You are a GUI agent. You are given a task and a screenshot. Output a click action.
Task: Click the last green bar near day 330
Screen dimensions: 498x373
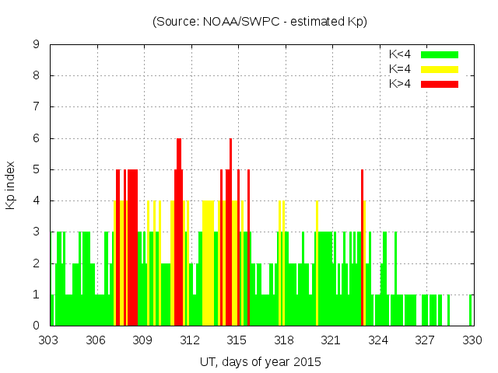470,310
